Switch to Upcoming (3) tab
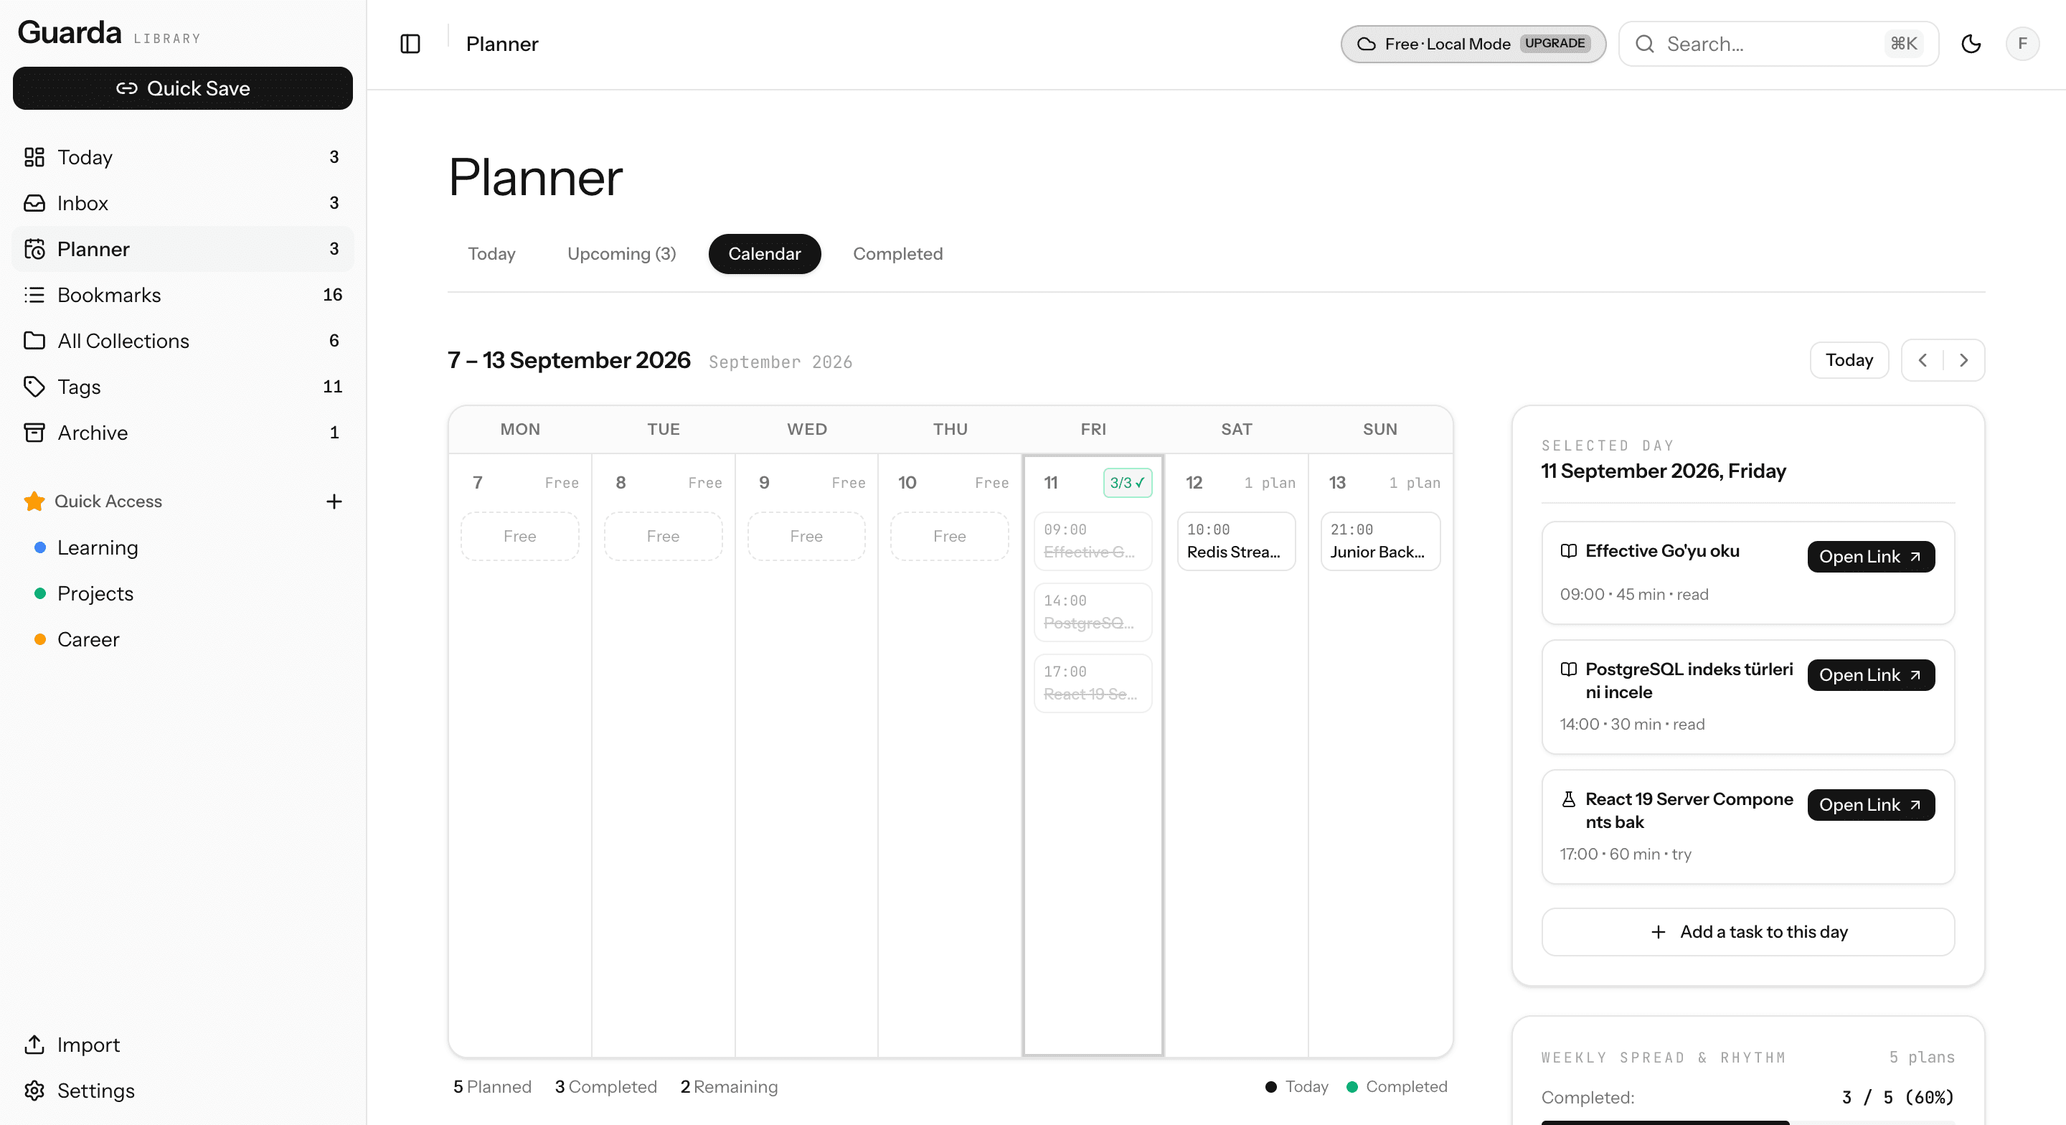The width and height of the screenshot is (2066, 1125). click(621, 255)
